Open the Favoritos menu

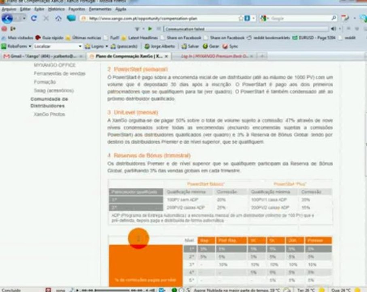click(x=77, y=9)
